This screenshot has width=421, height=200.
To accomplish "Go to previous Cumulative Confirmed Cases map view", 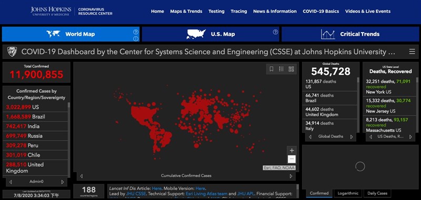I will tap(82, 176).
